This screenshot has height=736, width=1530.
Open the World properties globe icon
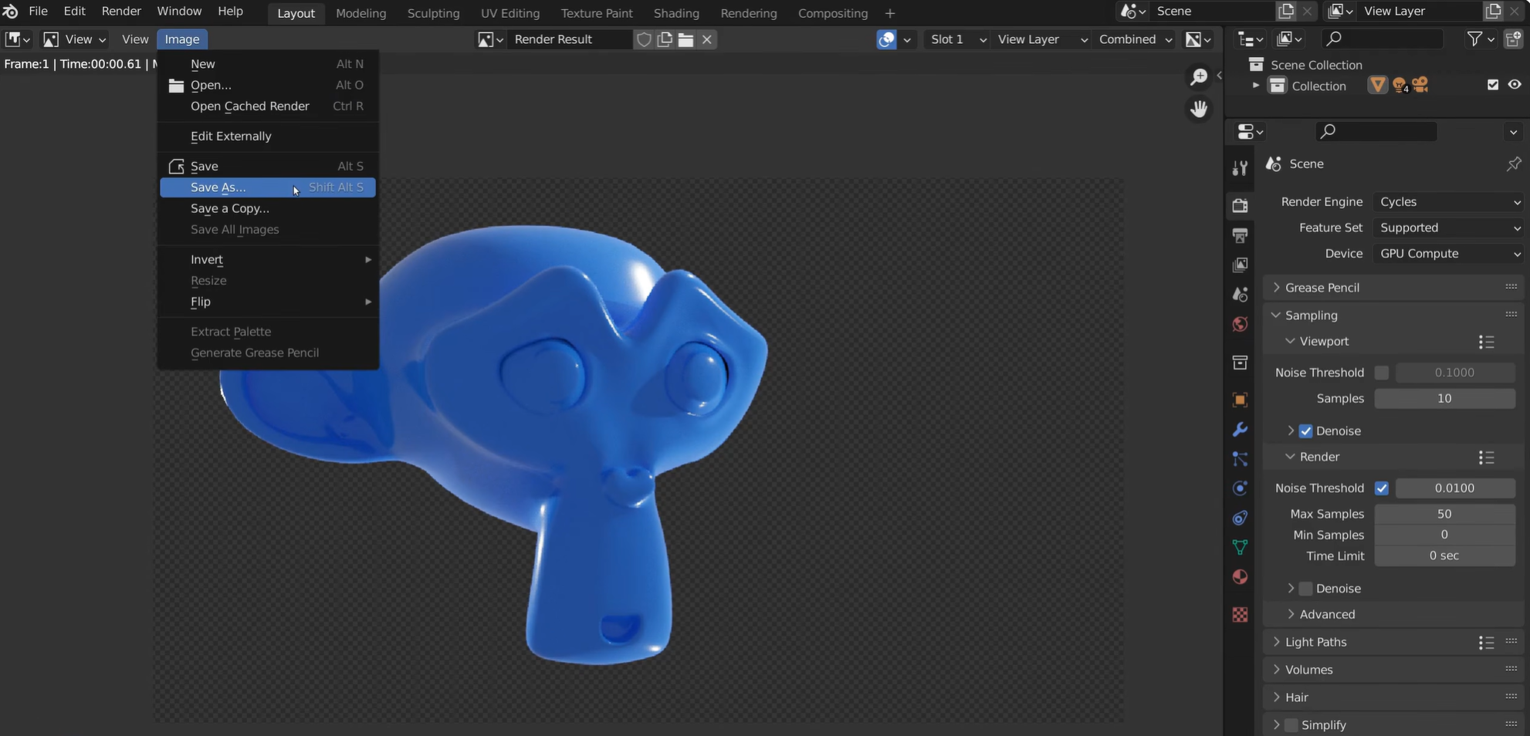pos(1240,324)
